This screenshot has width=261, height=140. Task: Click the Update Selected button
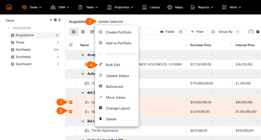[x=110, y=22]
